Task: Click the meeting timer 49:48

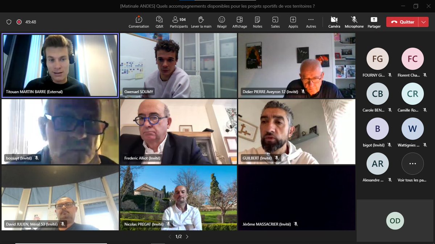Action: pyautogui.click(x=30, y=22)
